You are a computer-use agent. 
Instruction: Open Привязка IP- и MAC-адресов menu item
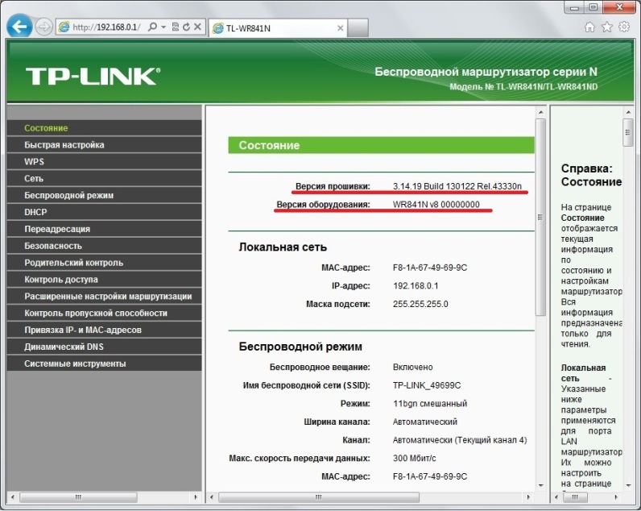[x=104, y=330]
